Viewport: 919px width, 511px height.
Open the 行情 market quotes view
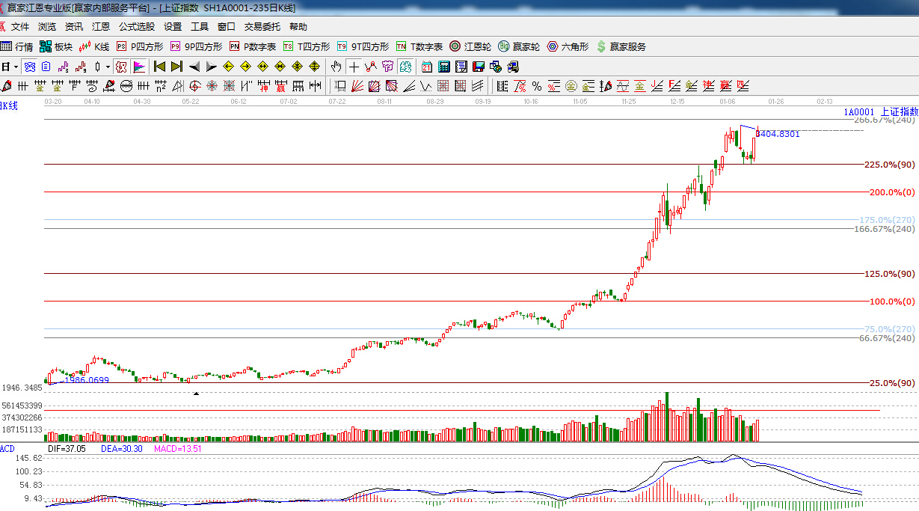[x=16, y=46]
